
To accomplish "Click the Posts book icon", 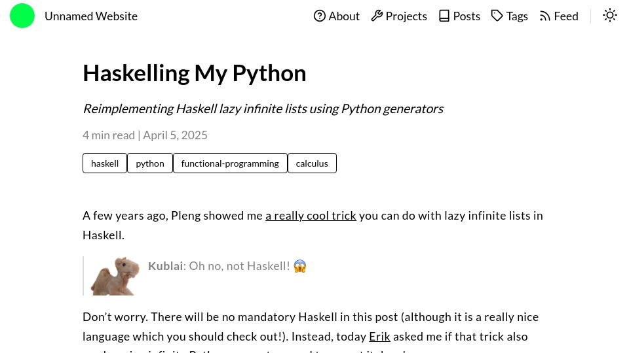I will pyautogui.click(x=444, y=16).
